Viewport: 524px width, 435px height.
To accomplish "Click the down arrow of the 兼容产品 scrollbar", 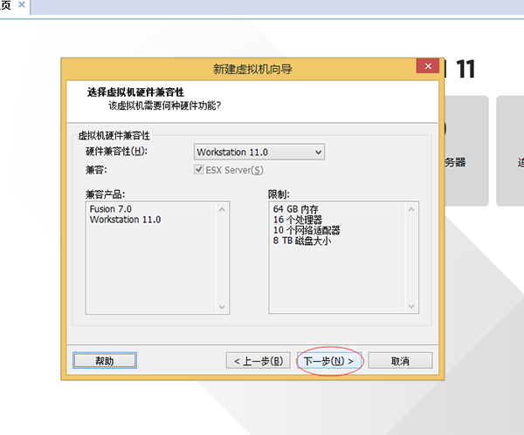I will [x=222, y=307].
